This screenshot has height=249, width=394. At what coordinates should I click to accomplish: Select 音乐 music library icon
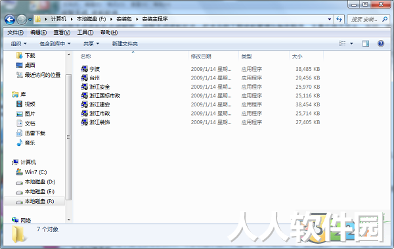coord(19,143)
